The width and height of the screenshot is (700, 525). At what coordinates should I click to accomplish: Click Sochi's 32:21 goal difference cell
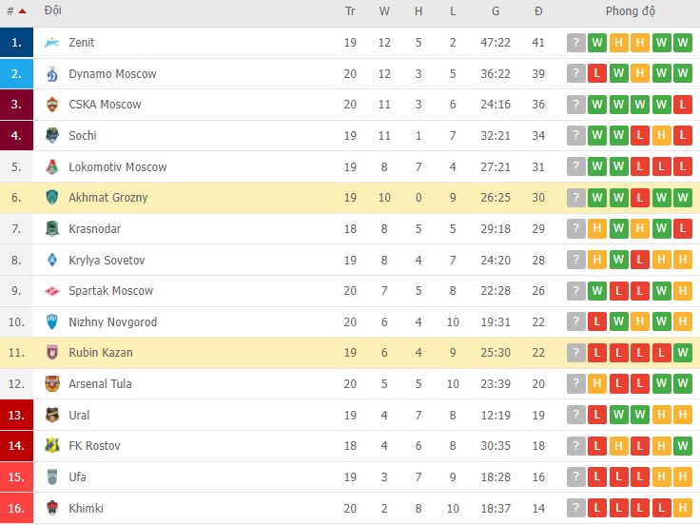tap(496, 136)
